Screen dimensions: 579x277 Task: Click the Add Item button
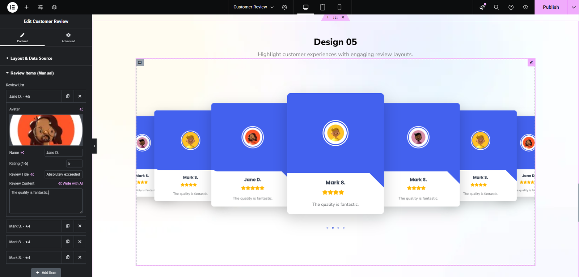[46, 273]
